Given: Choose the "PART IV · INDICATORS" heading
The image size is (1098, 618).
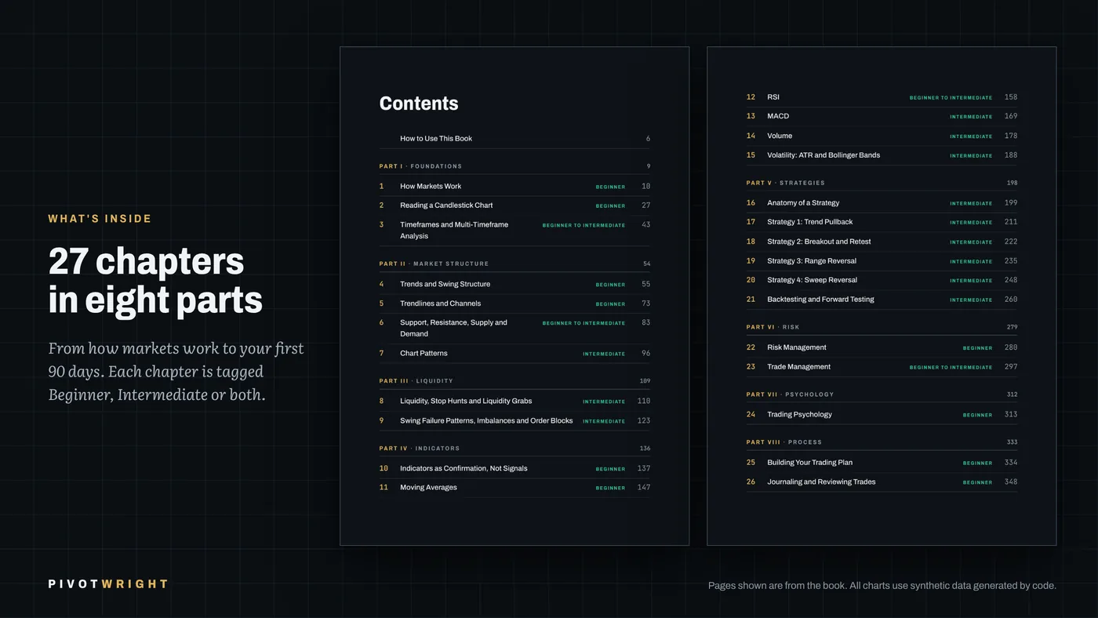Looking at the screenshot, I should 420,449.
